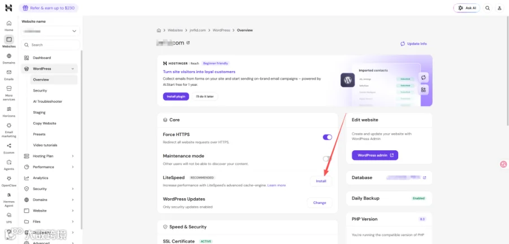Screen dimensions: 509x244
Task: Click the refresh icon in the banner preview
Action: tap(423, 78)
